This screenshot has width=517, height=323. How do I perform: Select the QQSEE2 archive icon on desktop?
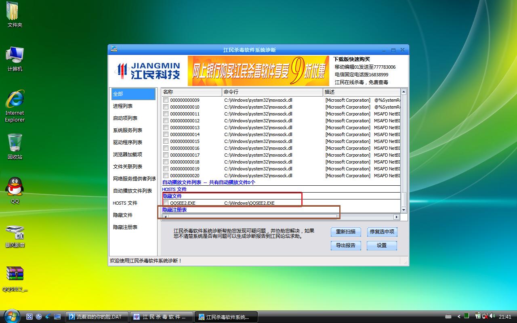(15, 279)
